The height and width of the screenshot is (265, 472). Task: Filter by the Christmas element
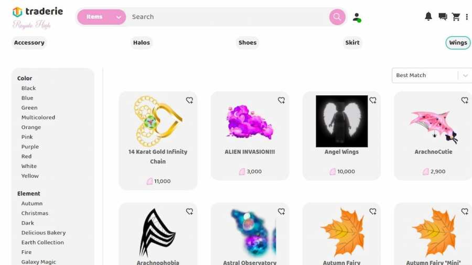click(x=35, y=213)
